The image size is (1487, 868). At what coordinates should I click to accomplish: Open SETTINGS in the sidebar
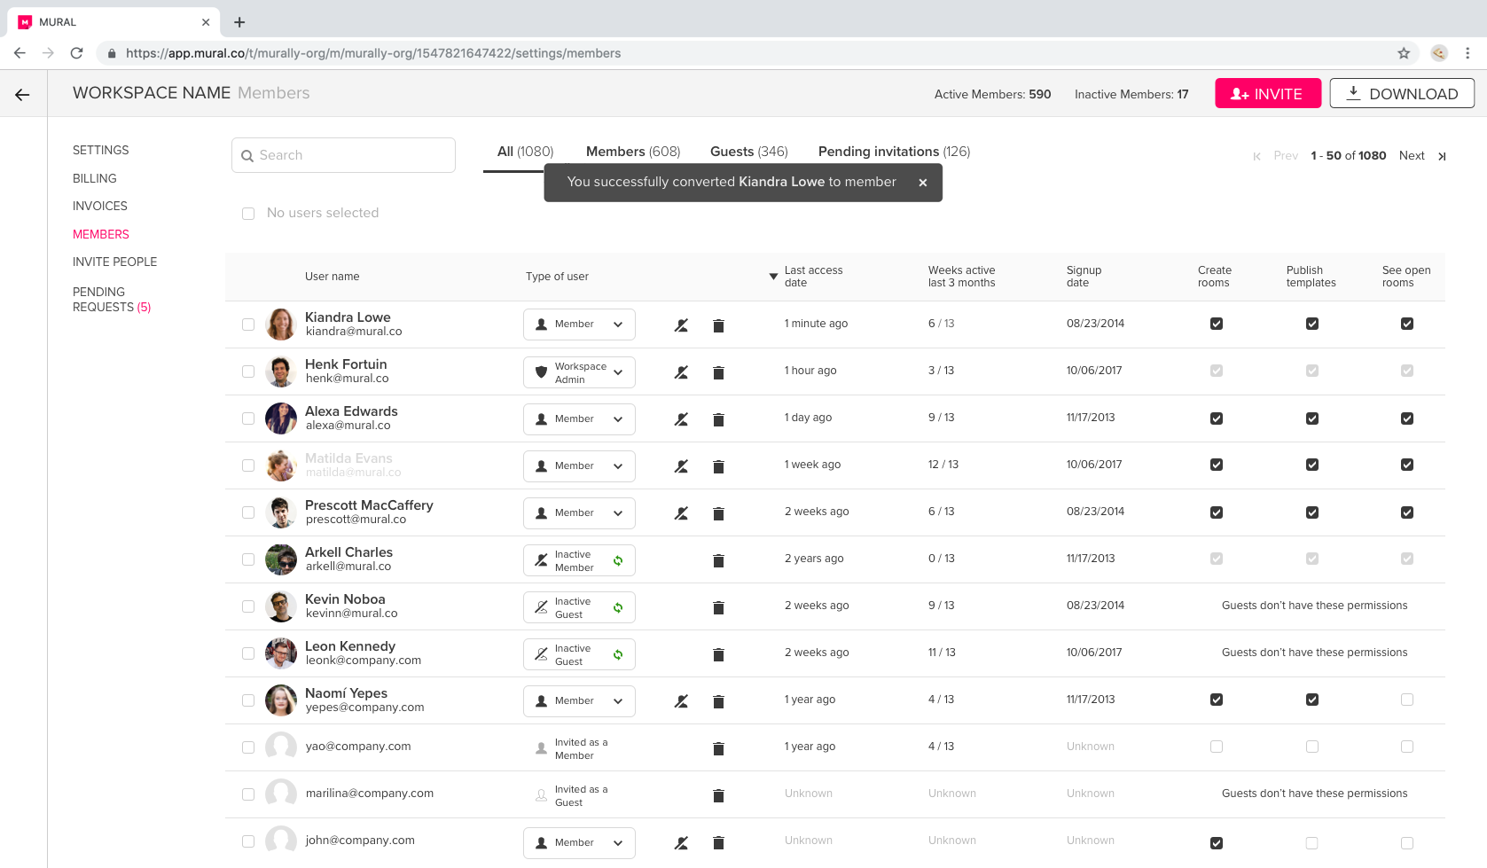(101, 151)
